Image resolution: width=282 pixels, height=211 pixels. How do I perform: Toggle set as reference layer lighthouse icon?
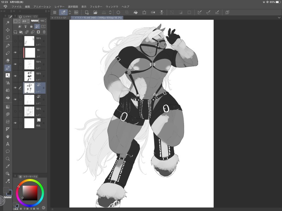[x=25, y=26]
